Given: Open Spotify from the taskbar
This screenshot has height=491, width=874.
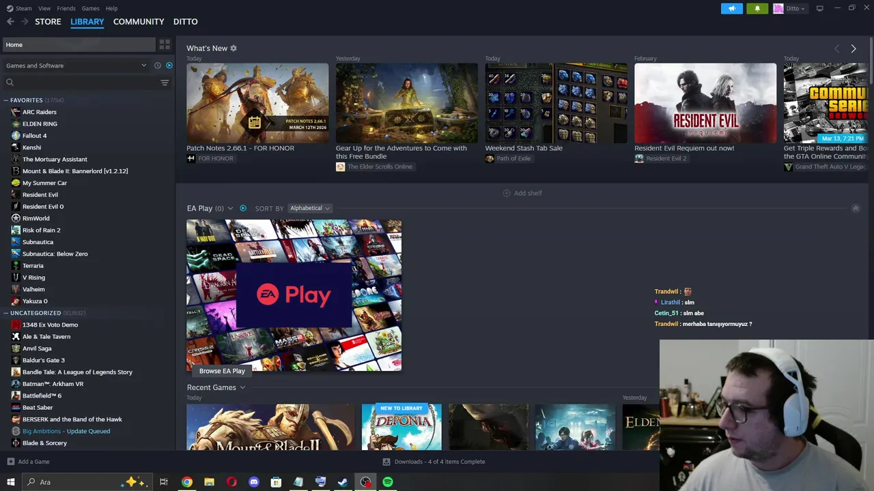Looking at the screenshot, I should click(x=388, y=482).
